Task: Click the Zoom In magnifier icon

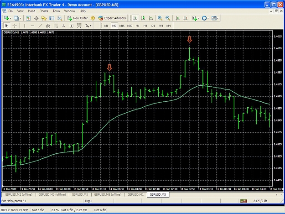Action: point(160,18)
